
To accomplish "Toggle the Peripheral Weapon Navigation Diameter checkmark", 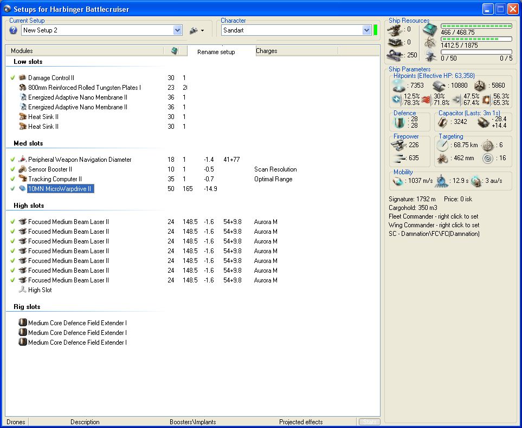I will pos(12,160).
